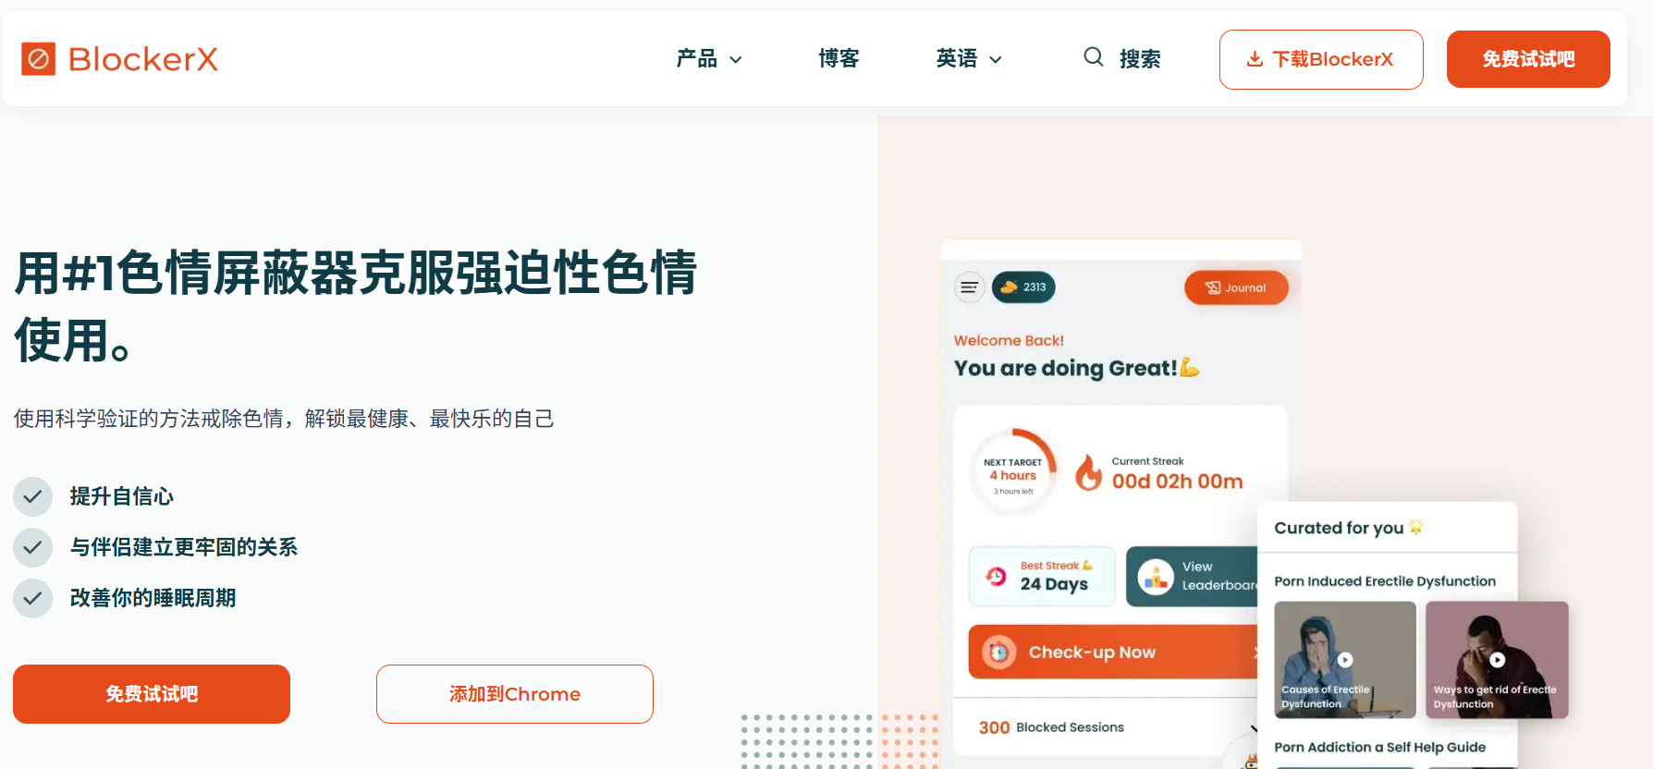Click the 添加到Chrome button
Viewport: 1653px width, 769px height.
(x=515, y=694)
